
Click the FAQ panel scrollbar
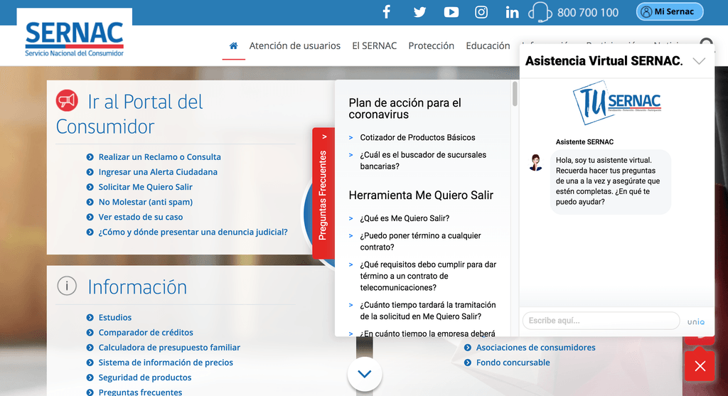(x=515, y=95)
